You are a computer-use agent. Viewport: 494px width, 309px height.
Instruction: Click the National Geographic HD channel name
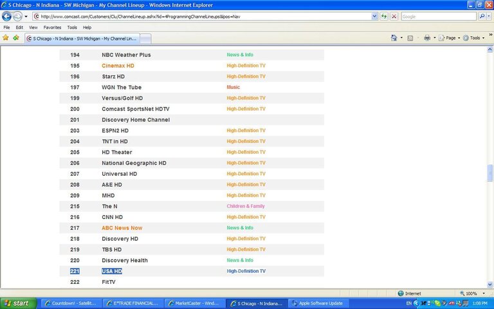coord(134,163)
